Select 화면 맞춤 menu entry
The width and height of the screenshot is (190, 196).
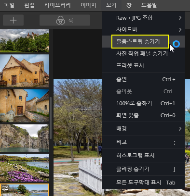click(x=143, y=115)
